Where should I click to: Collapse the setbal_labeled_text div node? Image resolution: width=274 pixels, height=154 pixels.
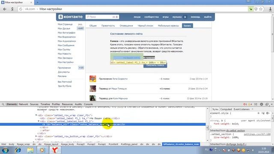39,121
